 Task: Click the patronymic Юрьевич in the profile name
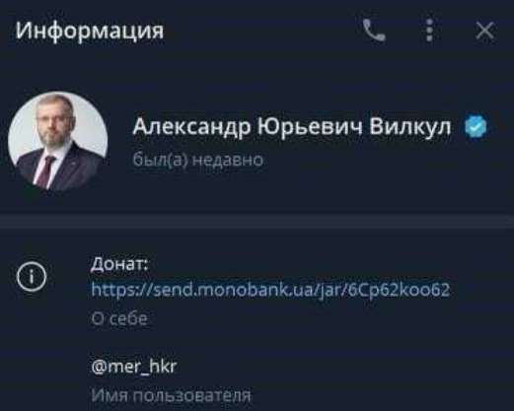[310, 127]
